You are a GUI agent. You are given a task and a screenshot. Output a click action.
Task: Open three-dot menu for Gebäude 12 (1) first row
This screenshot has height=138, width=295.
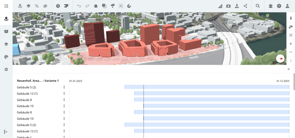[64, 93]
